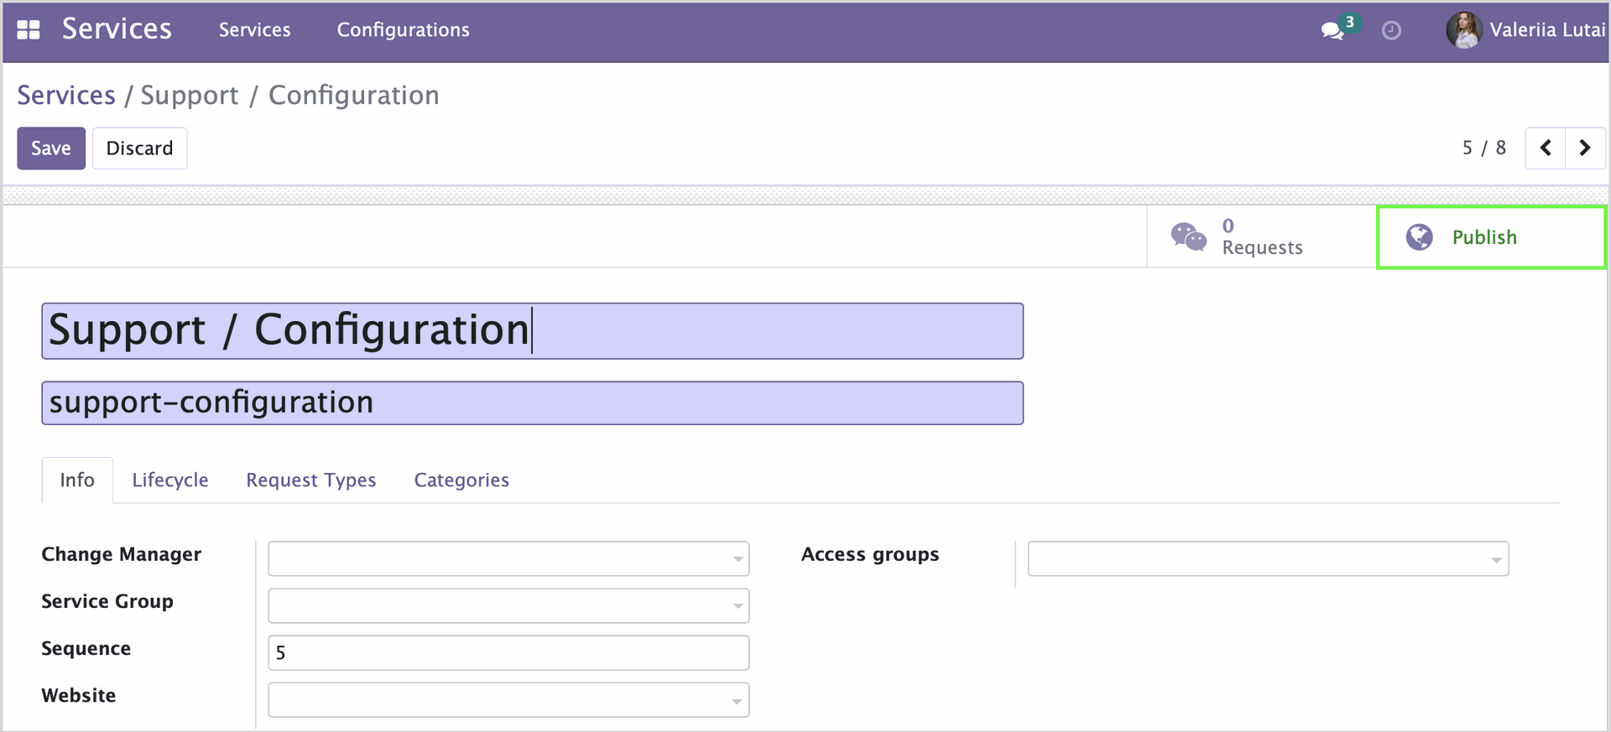The image size is (1611, 732).
Task: Click the Requests chat bubbles icon
Action: (1188, 237)
